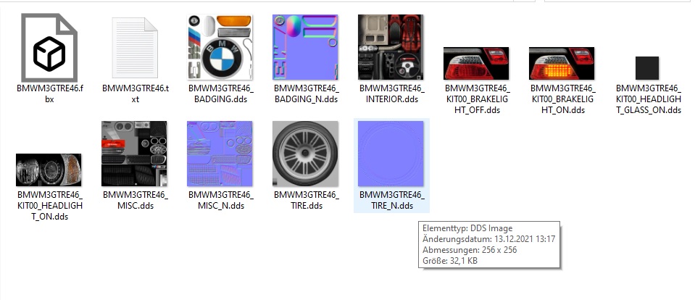695x300 pixels.
Task: Select the TIRE.dds wheel thumbnail
Action: [x=306, y=154]
